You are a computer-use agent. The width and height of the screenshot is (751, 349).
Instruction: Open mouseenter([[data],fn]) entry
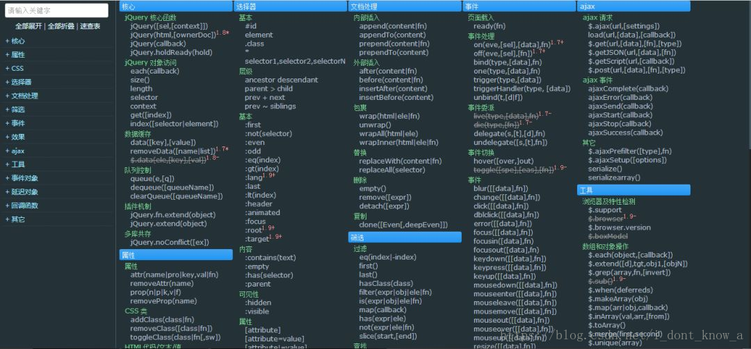coord(515,294)
